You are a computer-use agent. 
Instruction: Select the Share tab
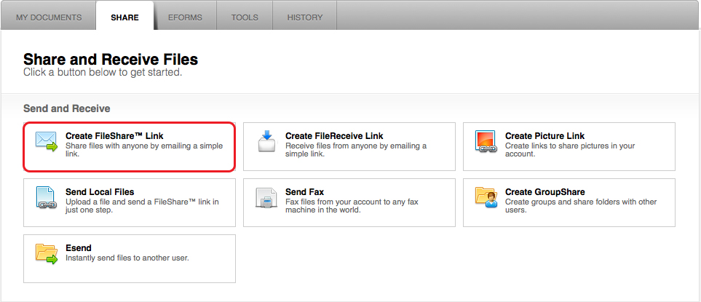pos(124,18)
